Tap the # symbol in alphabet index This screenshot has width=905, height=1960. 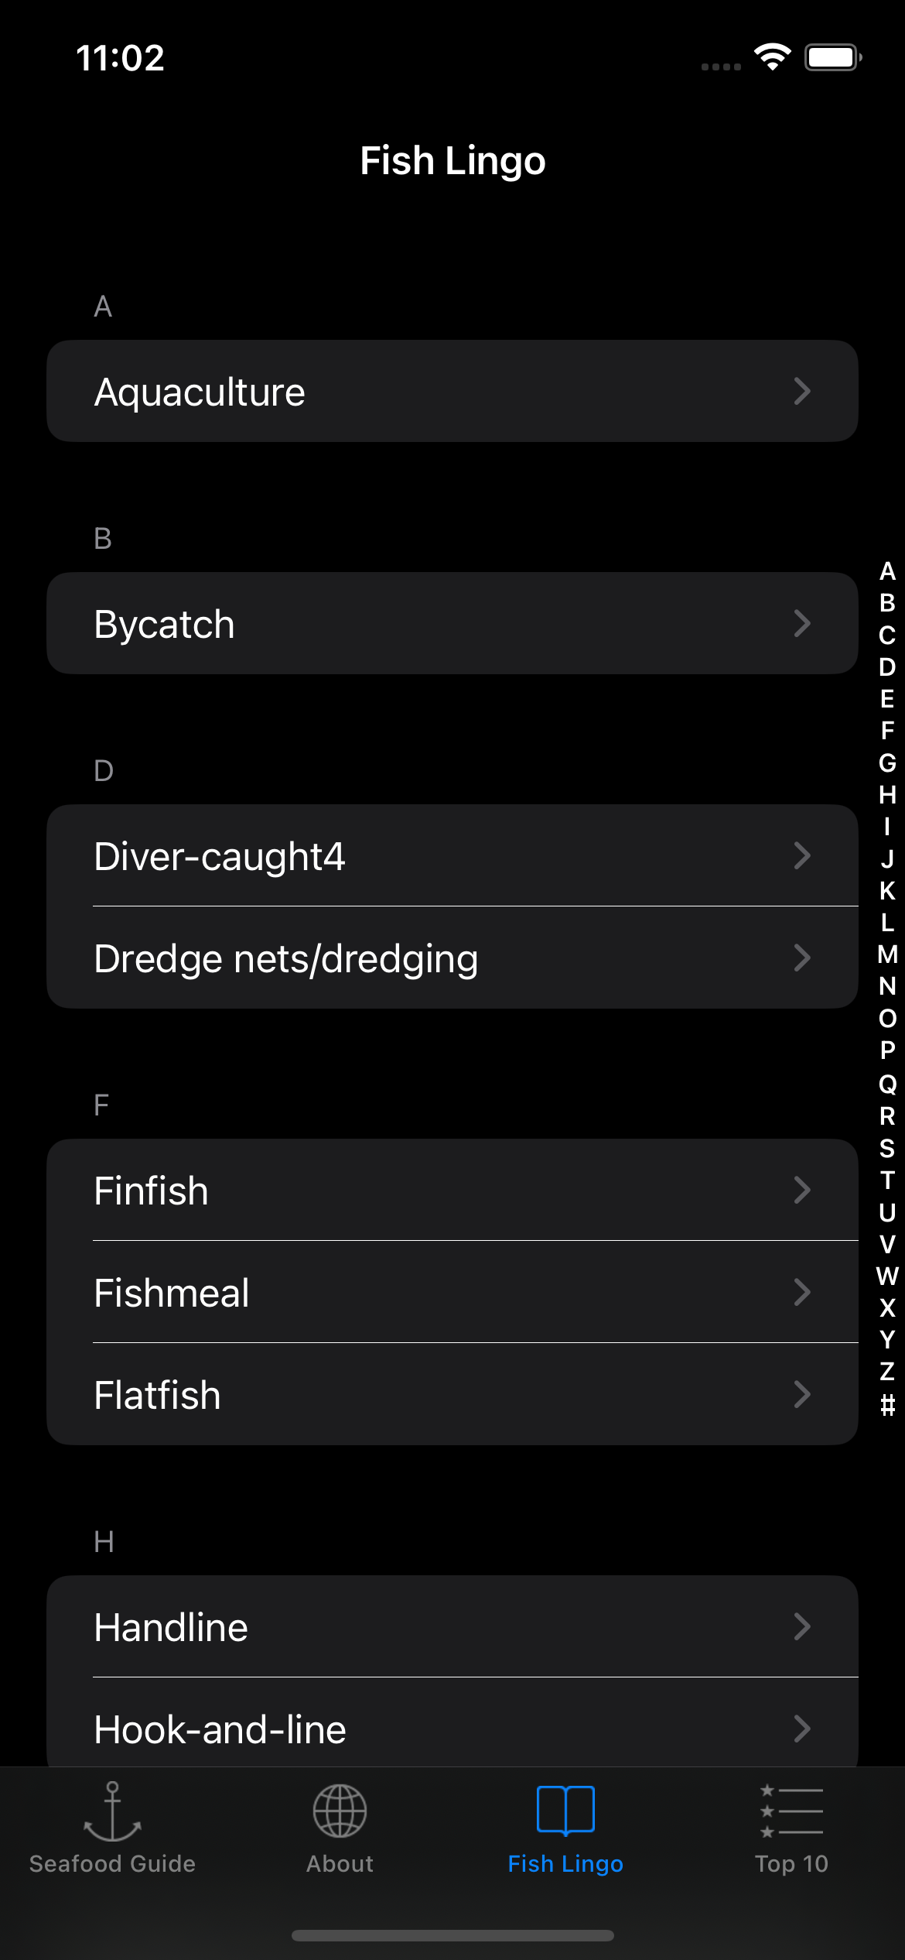887,1404
